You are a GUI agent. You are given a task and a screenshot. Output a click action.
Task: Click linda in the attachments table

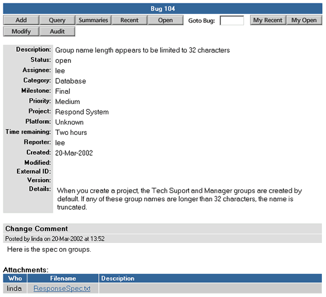[x=14, y=288]
